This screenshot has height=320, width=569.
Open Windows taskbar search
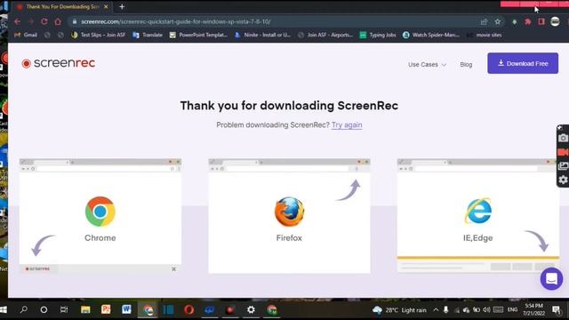[x=24, y=309]
